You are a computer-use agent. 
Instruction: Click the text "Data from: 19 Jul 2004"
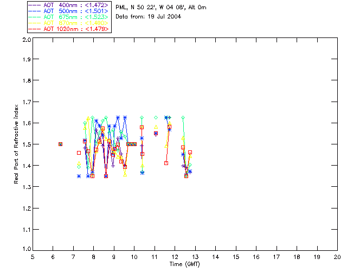click(148, 17)
